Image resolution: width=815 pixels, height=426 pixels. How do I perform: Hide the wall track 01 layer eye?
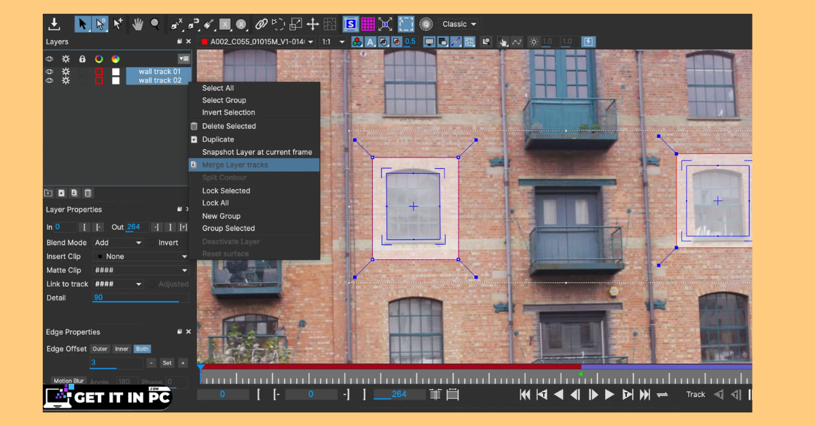(50, 71)
